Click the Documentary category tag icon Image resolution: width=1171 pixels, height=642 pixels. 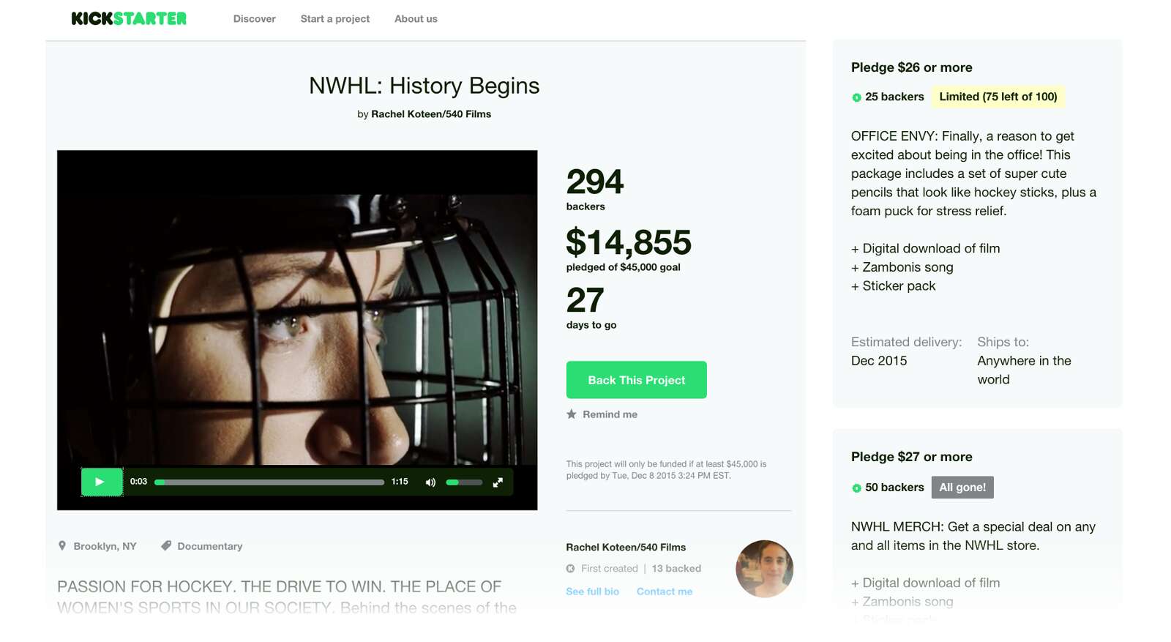point(166,545)
